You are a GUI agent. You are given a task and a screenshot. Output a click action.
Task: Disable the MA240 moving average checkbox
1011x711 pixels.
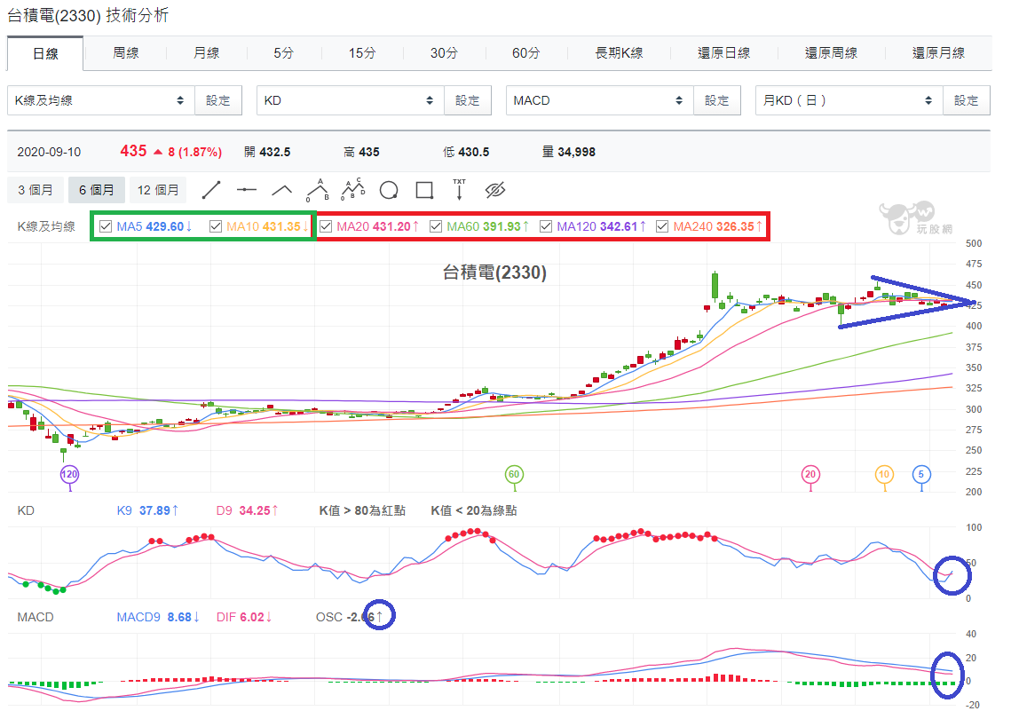click(661, 226)
